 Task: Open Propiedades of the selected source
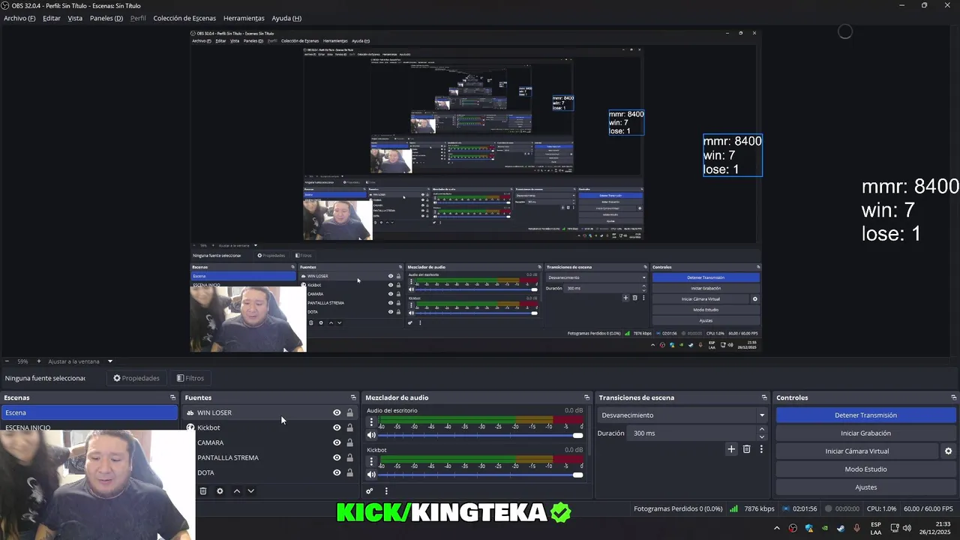(x=136, y=378)
